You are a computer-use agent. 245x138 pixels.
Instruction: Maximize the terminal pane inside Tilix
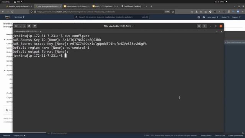(217, 31)
